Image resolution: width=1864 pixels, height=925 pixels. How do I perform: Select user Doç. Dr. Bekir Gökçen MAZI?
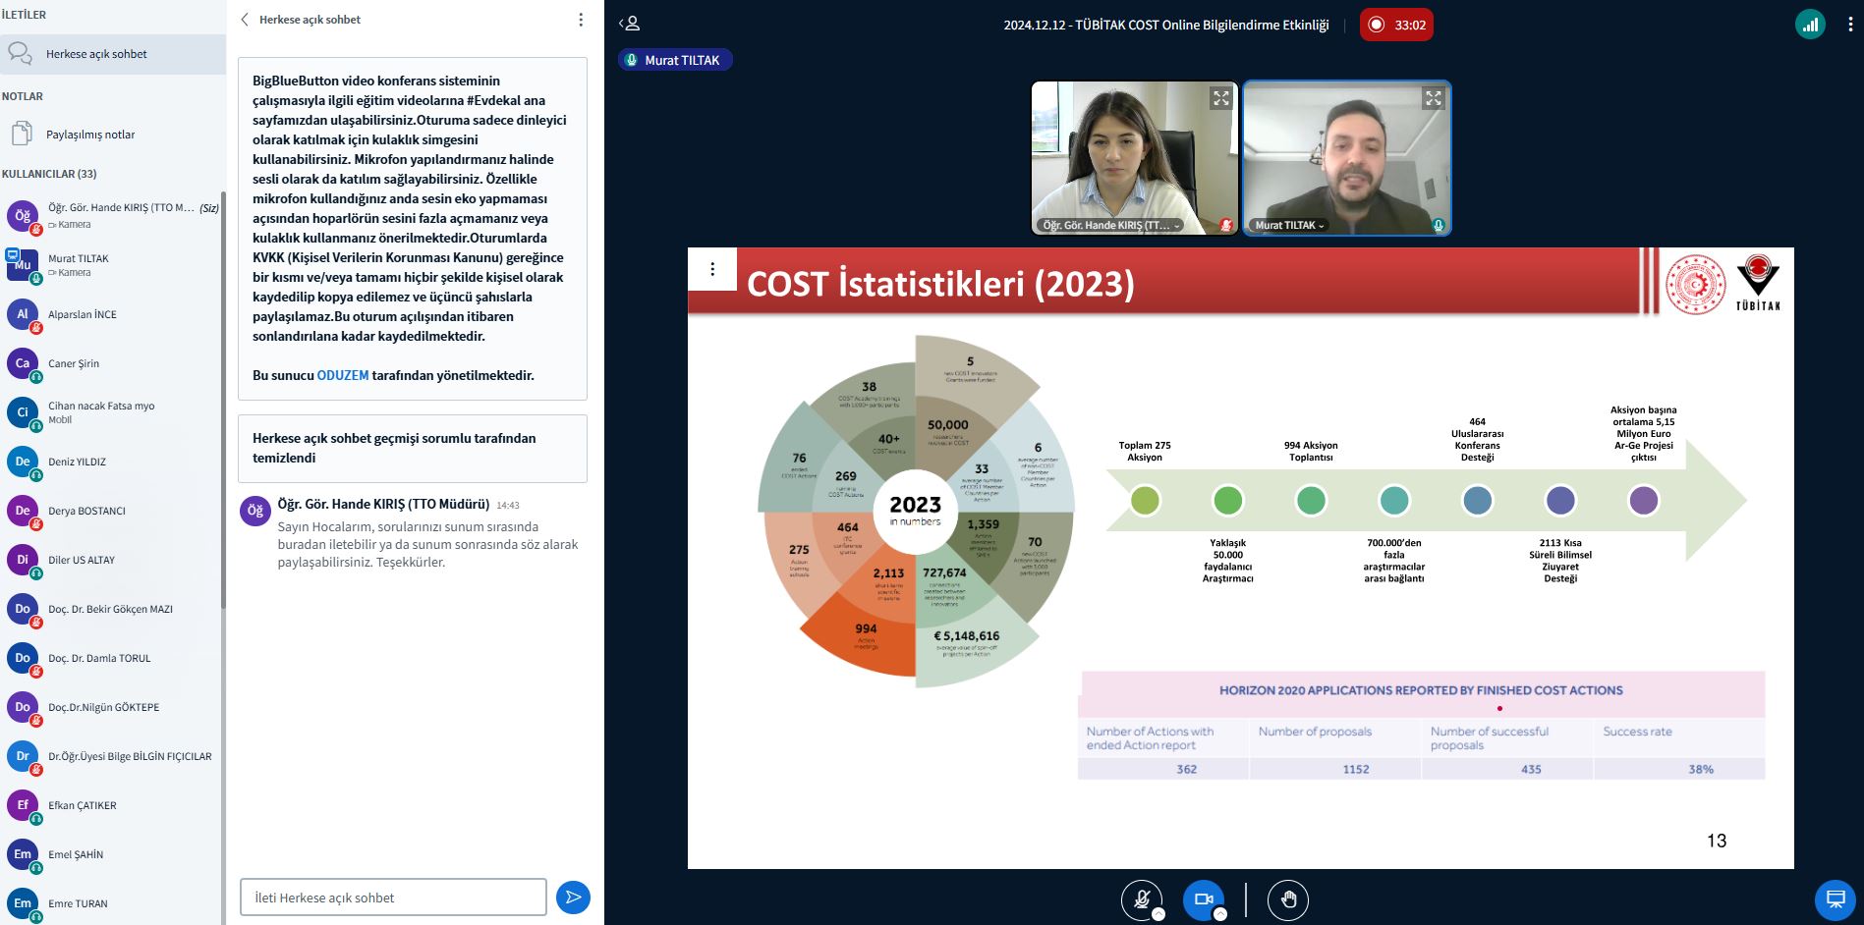coord(111,609)
